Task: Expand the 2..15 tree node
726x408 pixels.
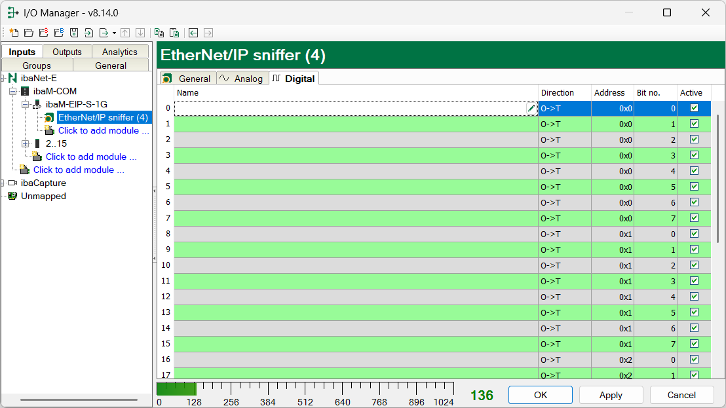Action: [x=26, y=143]
